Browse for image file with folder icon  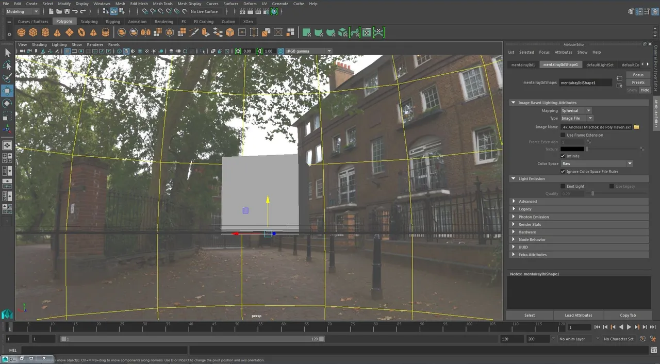tap(636, 127)
